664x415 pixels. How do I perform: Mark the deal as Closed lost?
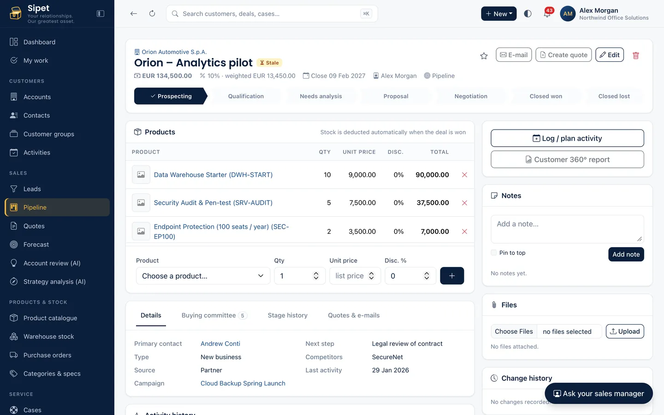(x=614, y=96)
